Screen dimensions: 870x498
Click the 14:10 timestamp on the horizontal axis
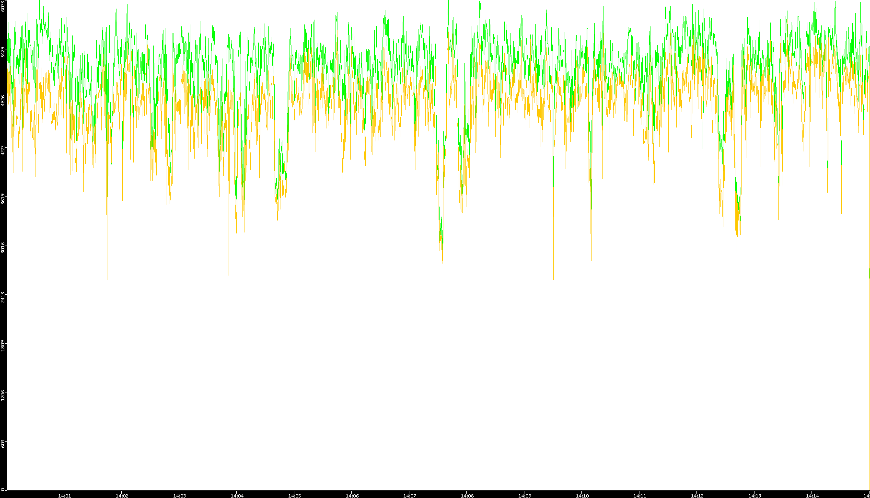(x=582, y=496)
